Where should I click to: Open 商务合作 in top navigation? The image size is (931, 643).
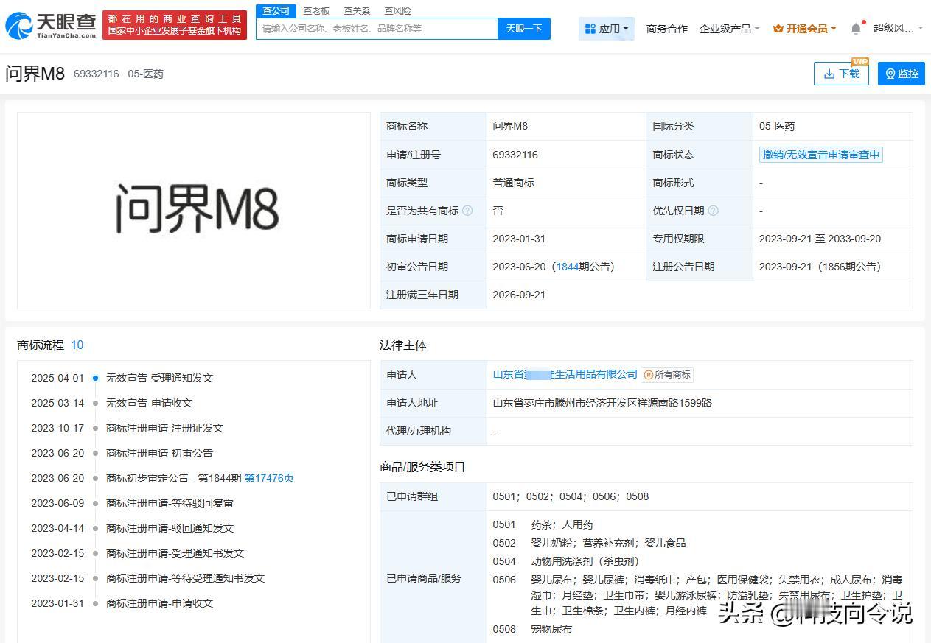[x=666, y=29]
